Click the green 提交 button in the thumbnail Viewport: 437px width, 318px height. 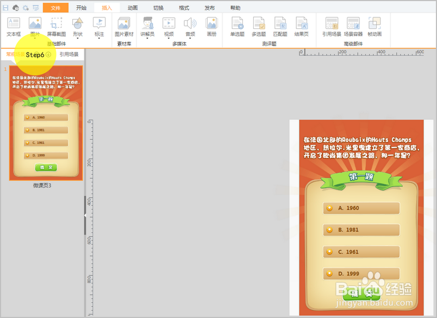[46, 167]
